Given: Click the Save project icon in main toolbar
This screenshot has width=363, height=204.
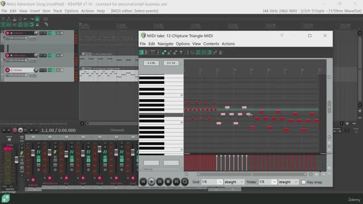Looking at the screenshot, I should (15, 19).
